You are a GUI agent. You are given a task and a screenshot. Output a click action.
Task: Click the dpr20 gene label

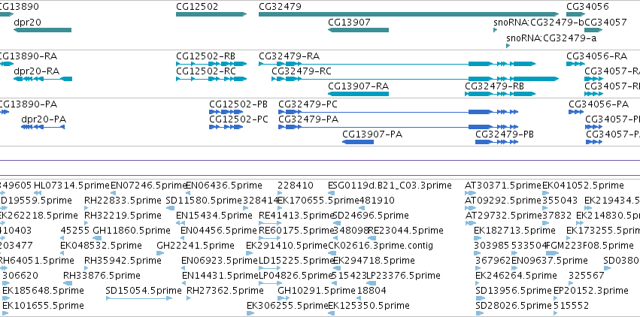[27, 22]
